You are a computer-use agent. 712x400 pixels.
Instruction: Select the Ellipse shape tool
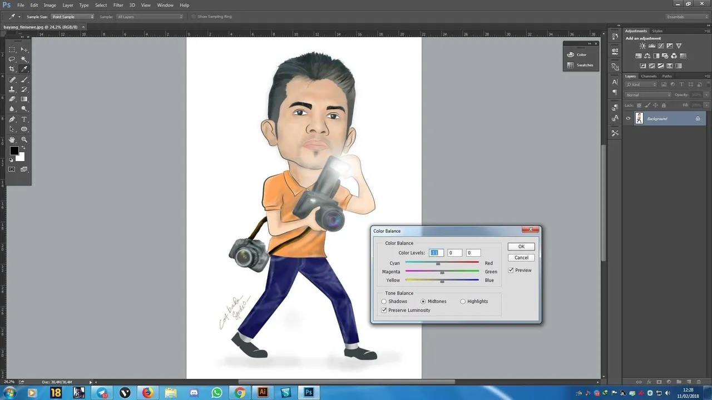[24, 129]
